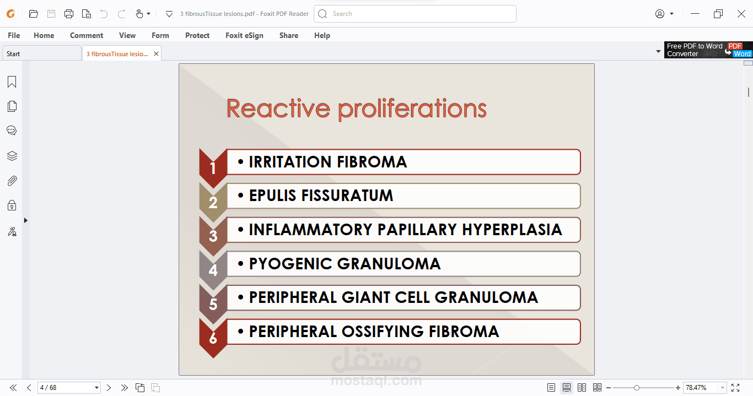Click the Search input field

415,14
